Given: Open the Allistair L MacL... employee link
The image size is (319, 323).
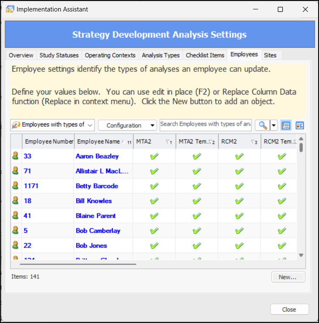Looking at the screenshot, I should tap(102, 171).
